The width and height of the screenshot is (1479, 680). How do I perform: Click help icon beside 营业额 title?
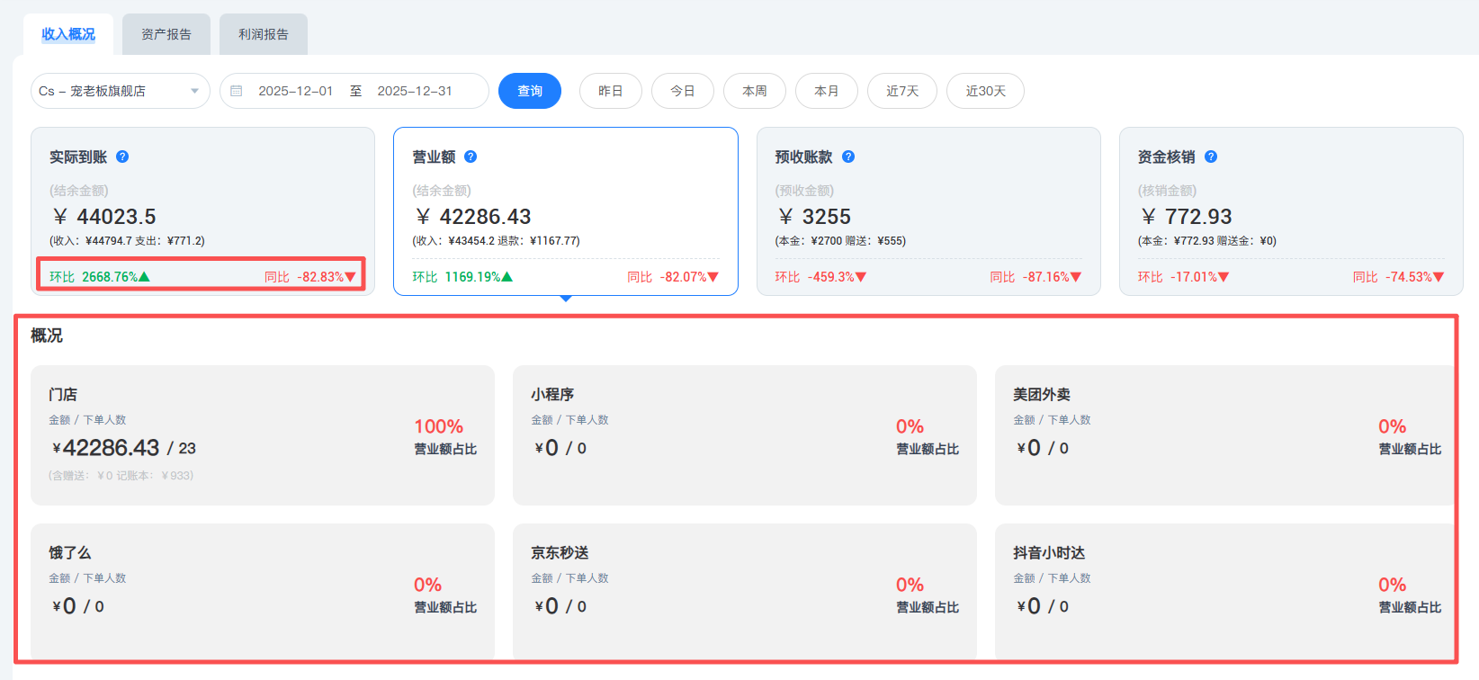click(471, 157)
